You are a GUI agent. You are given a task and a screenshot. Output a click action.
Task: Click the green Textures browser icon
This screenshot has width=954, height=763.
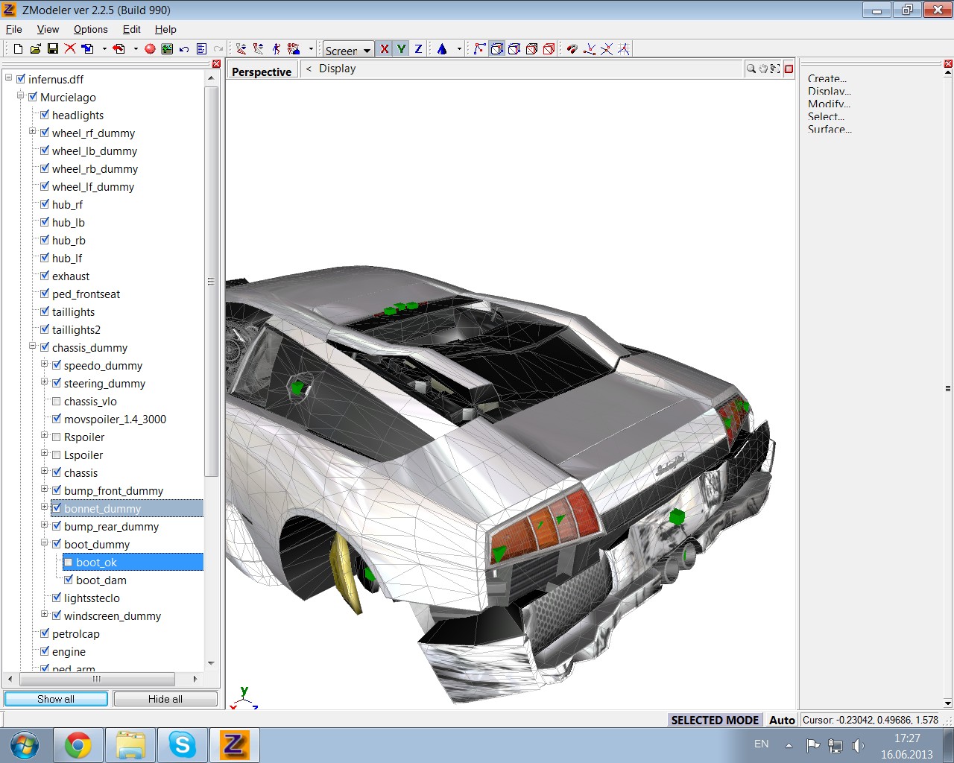click(167, 48)
